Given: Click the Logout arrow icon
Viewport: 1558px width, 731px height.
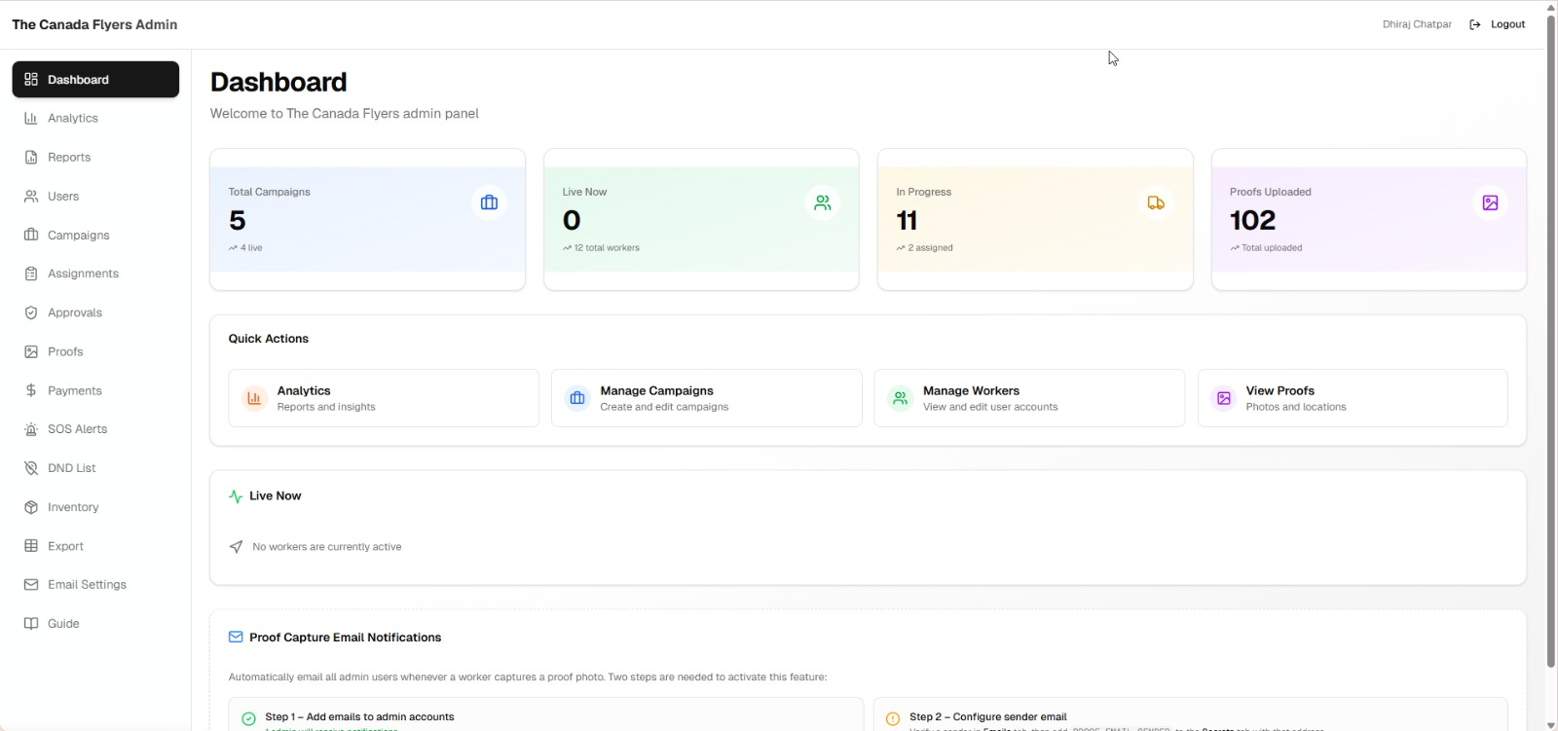Looking at the screenshot, I should 1475,24.
